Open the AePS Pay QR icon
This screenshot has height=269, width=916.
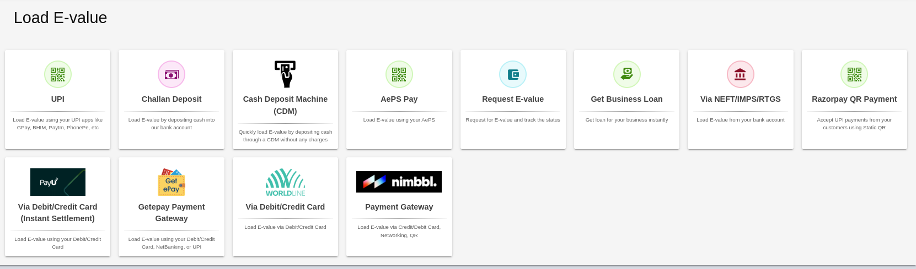(x=399, y=74)
